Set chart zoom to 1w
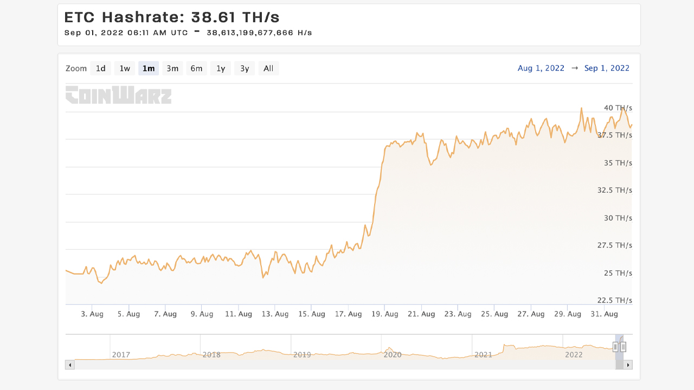 pyautogui.click(x=125, y=68)
